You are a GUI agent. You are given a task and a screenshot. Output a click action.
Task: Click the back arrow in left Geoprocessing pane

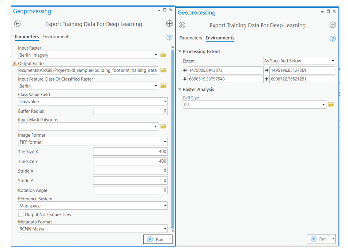(x=17, y=24)
